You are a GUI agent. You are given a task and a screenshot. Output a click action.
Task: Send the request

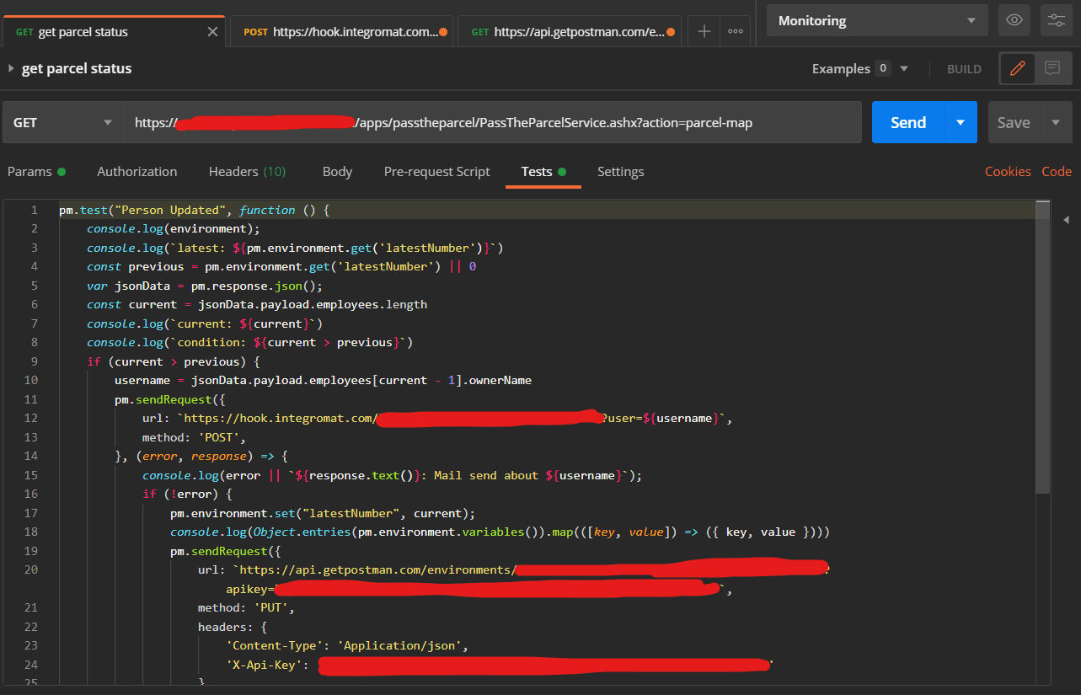[x=908, y=122]
